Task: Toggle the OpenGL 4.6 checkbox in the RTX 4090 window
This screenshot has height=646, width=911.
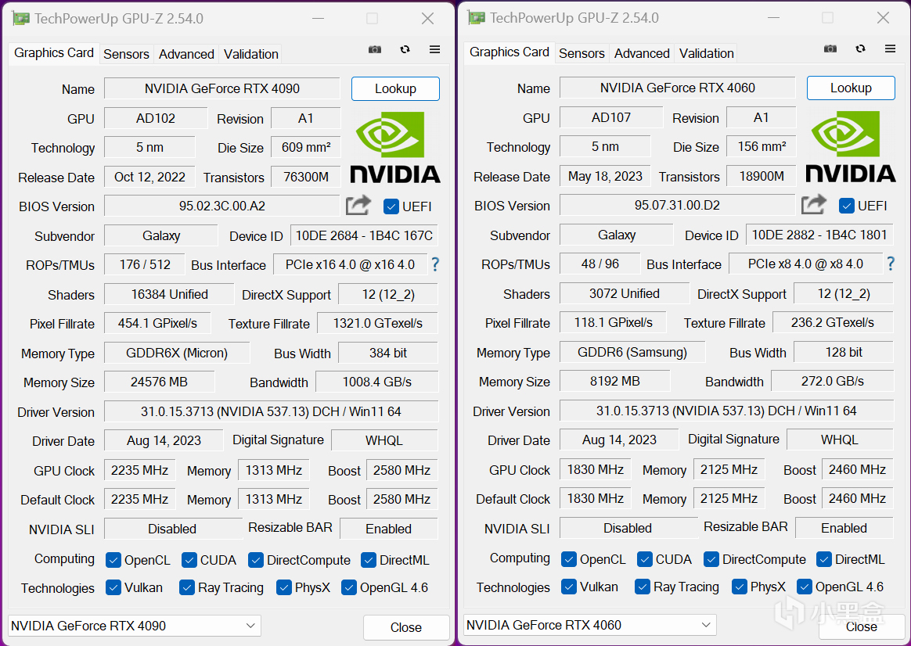Action: pyautogui.click(x=348, y=587)
